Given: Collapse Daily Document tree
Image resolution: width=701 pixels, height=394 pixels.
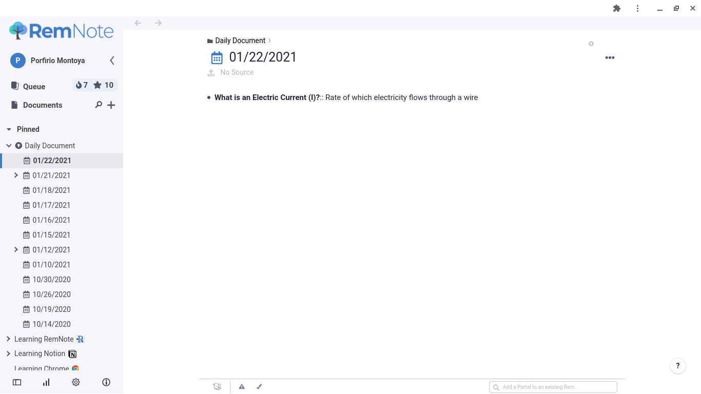Looking at the screenshot, I should coord(9,146).
